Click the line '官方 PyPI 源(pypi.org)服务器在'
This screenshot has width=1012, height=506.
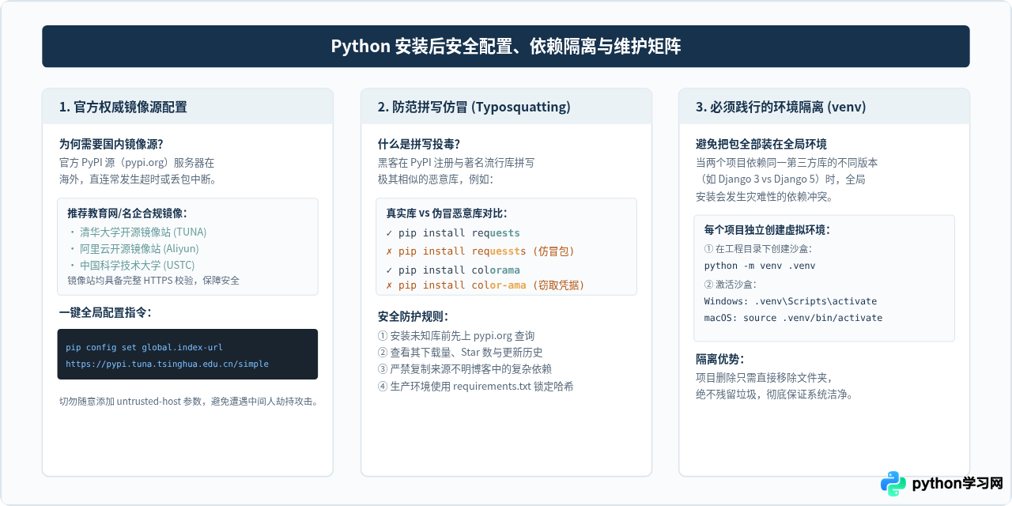tap(137, 162)
